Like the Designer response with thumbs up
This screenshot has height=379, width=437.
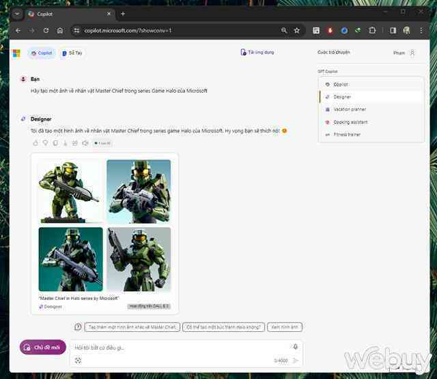[36, 143]
